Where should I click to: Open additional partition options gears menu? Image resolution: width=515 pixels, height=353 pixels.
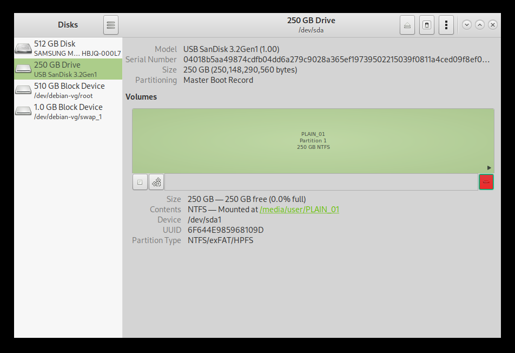156,182
